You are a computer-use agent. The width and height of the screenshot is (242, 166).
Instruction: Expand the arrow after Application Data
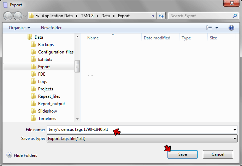(x=77, y=16)
